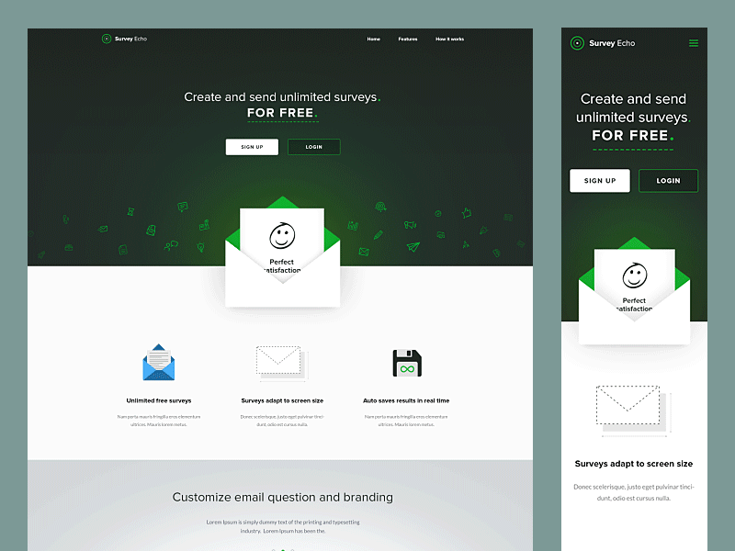Image resolution: width=735 pixels, height=551 pixels.
Task: Click the floppy disk Auto saves icon
Action: click(x=406, y=362)
